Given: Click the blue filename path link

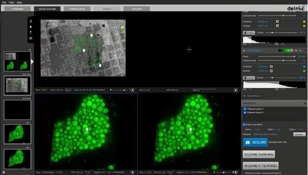Looking at the screenshot, I should [x=265, y=134].
